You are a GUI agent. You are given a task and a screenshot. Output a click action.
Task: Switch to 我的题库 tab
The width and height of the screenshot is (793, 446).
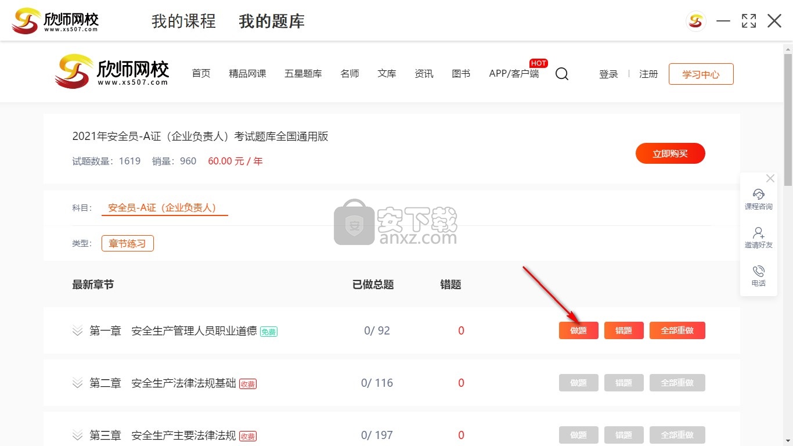tap(272, 21)
